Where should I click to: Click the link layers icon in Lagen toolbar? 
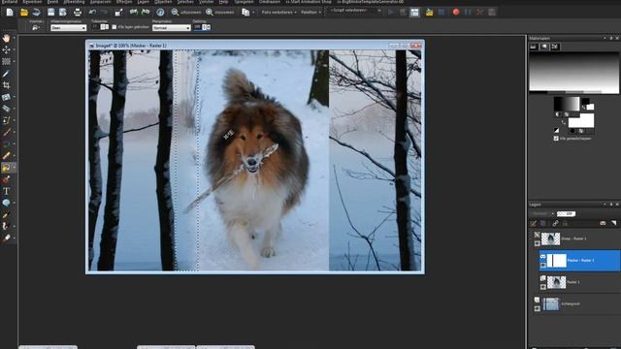click(x=555, y=224)
